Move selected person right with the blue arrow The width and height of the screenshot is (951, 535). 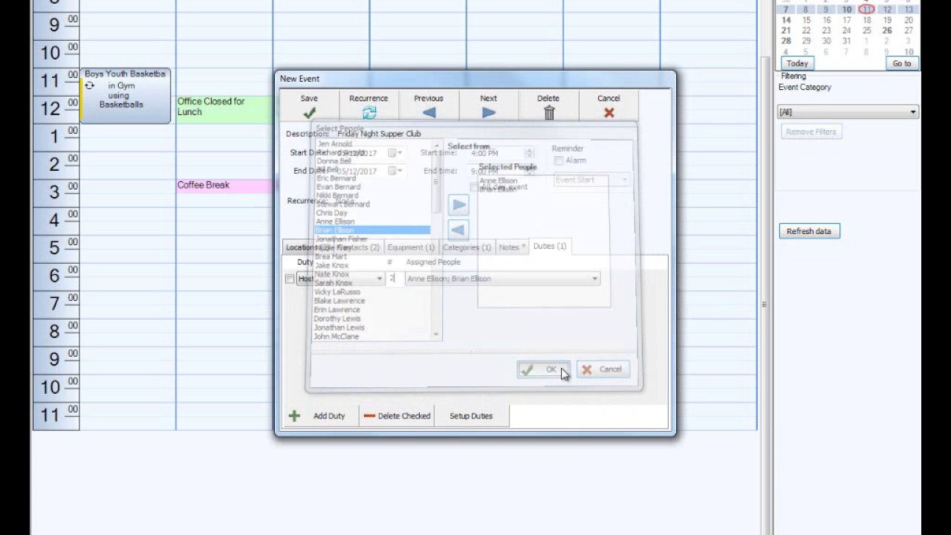(x=458, y=204)
